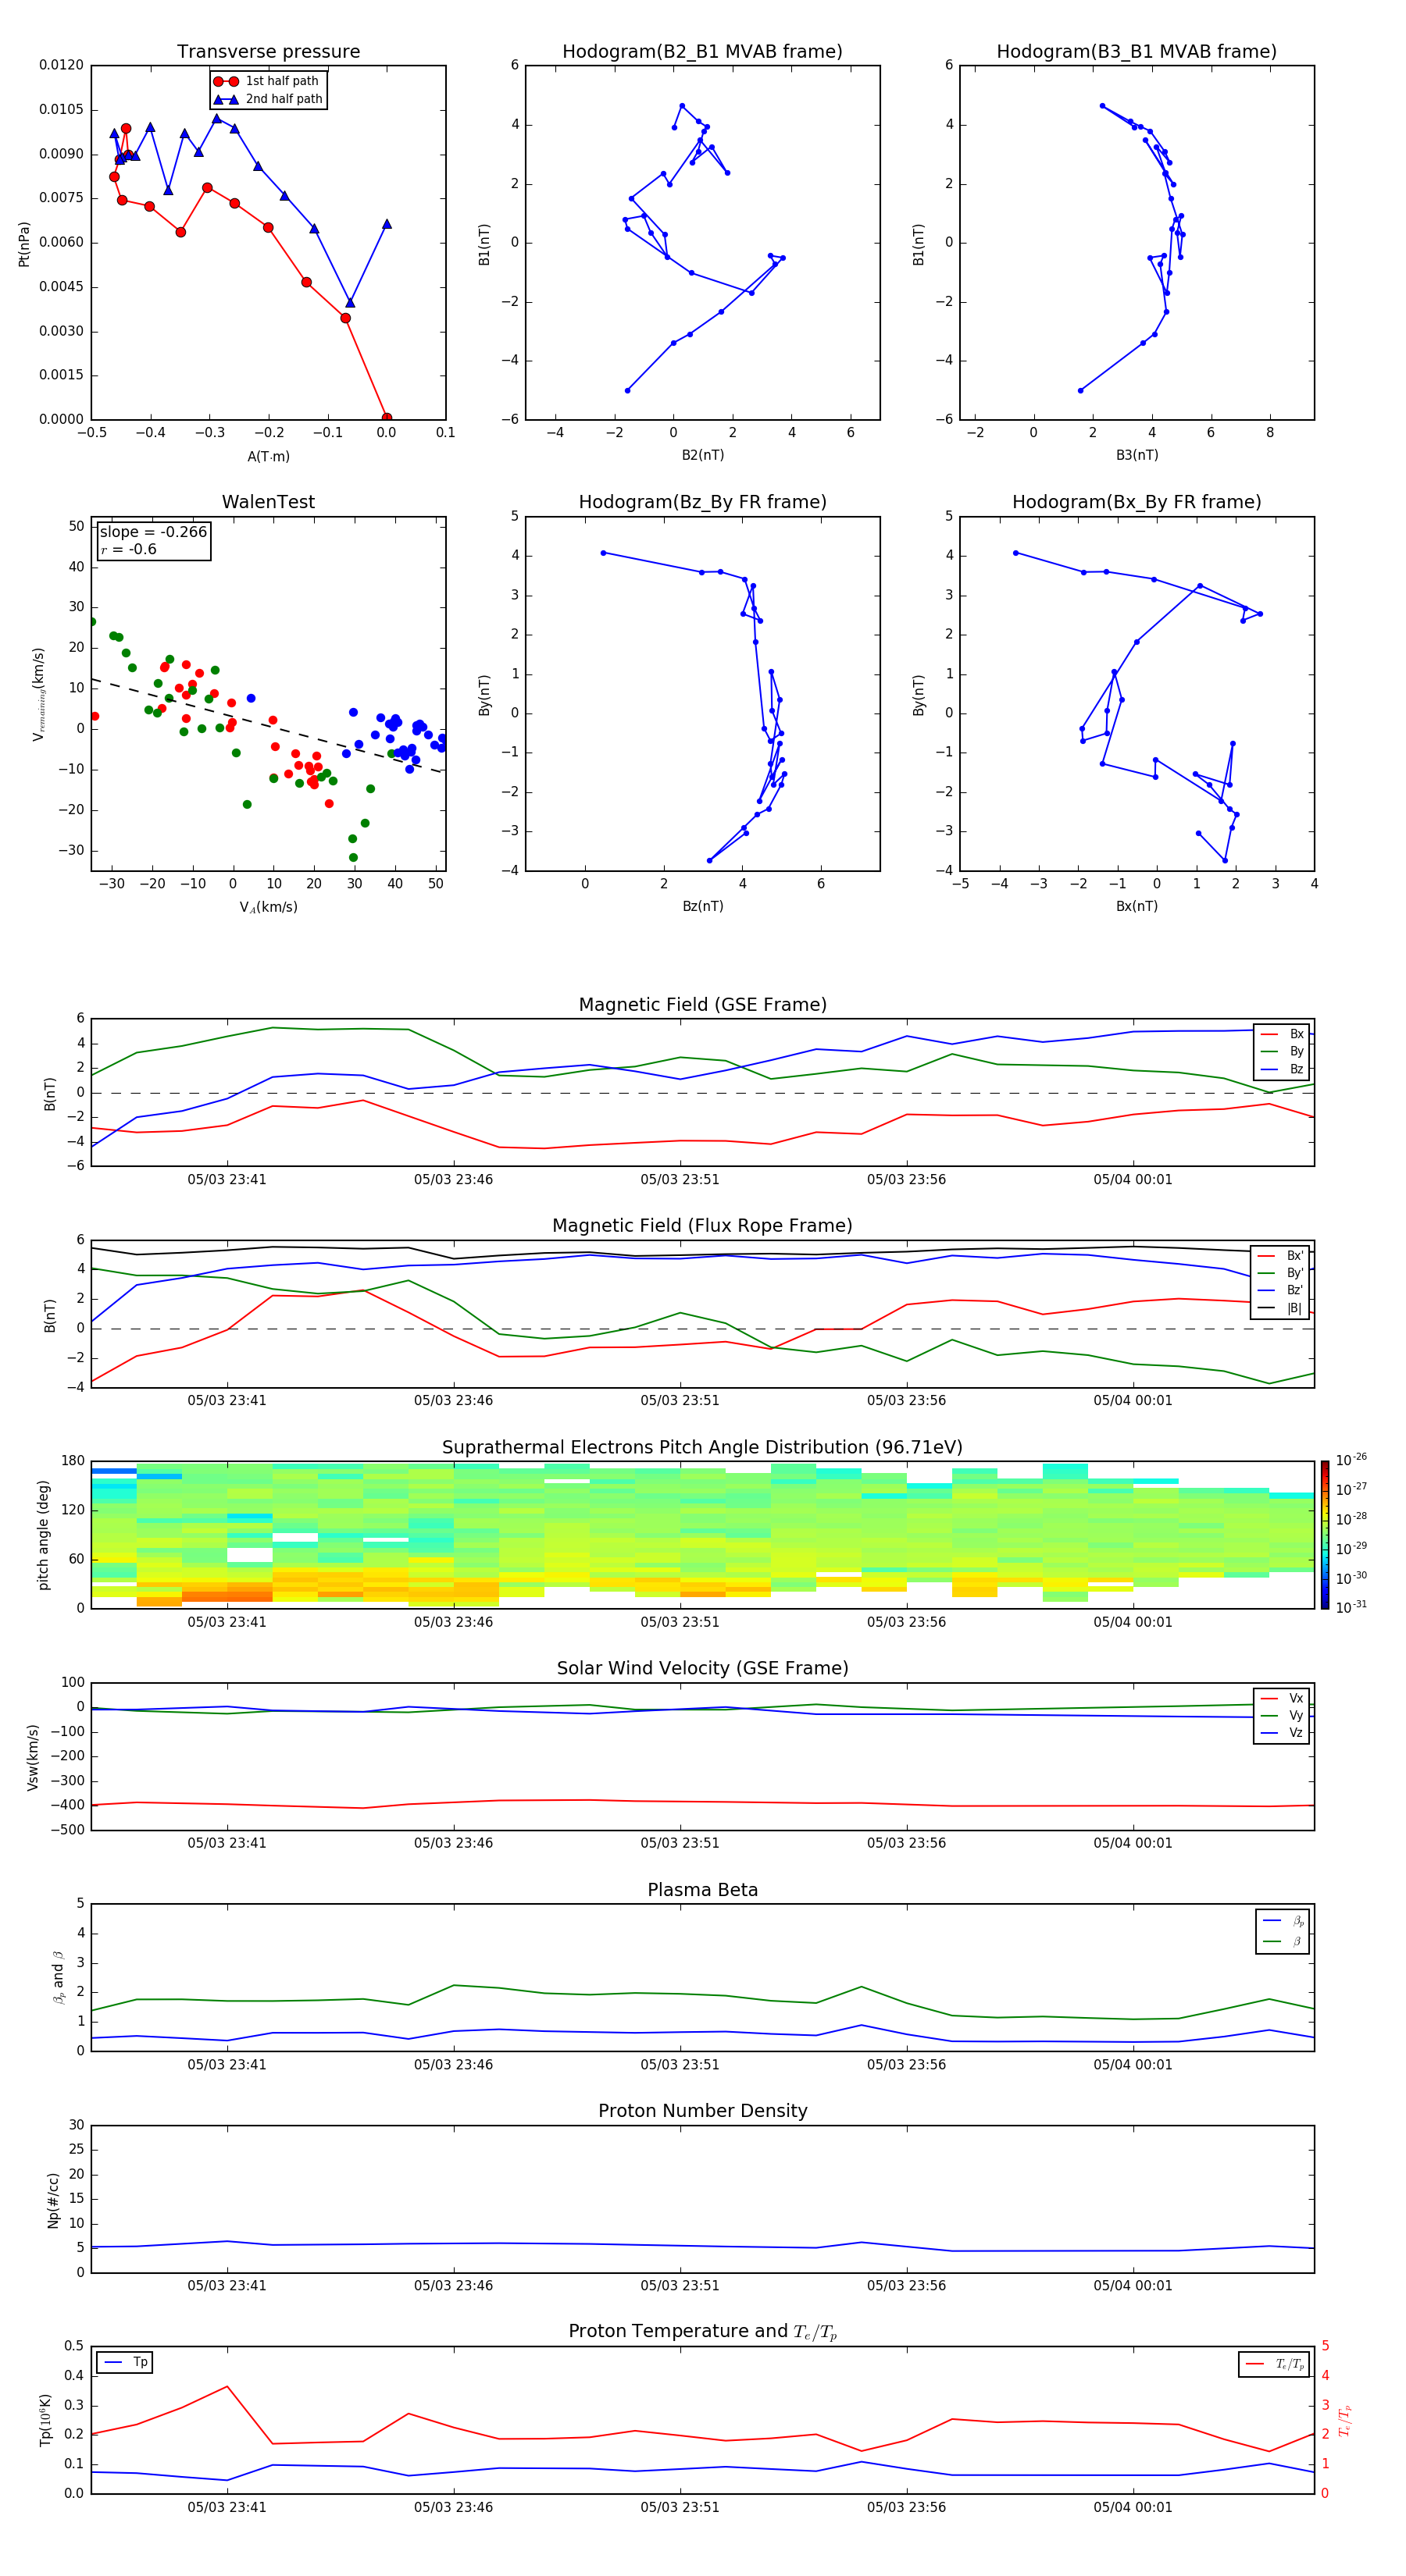The width and height of the screenshot is (1406, 2576).
Task: Click the red zero-pressure point in Transverse pressure plot
Action: 387,418
